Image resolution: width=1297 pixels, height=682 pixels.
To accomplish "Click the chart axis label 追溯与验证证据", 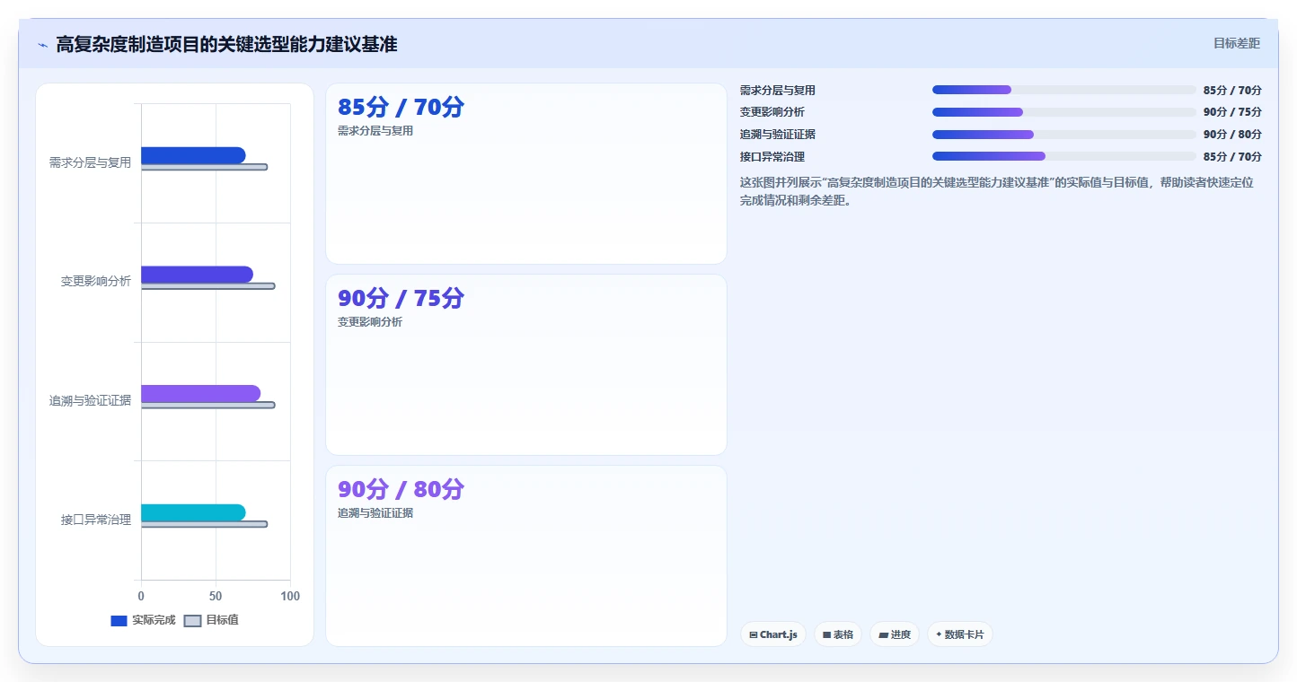I will [90, 400].
